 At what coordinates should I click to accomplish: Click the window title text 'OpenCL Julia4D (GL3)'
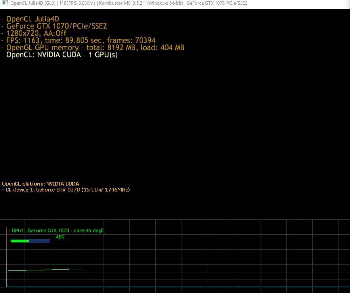[x=33, y=3]
